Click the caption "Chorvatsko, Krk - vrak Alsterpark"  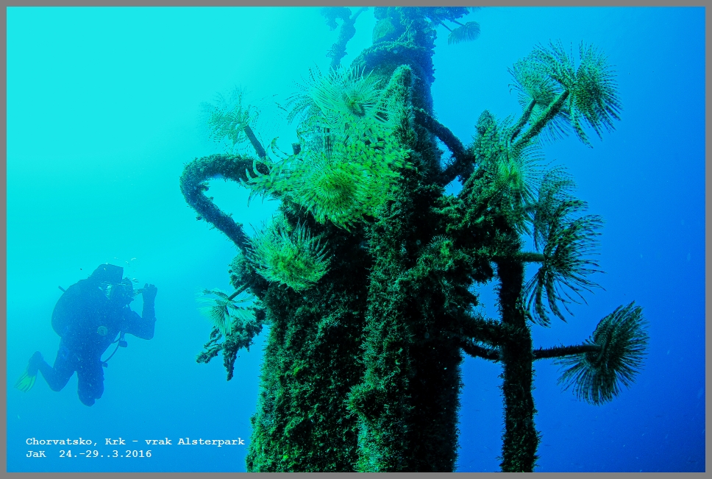click(x=135, y=441)
